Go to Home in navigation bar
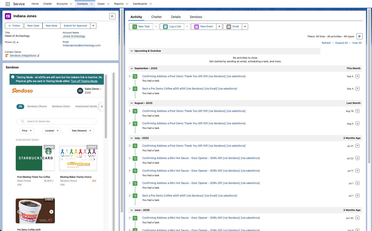The width and height of the screenshot is (372, 231). point(35,4)
